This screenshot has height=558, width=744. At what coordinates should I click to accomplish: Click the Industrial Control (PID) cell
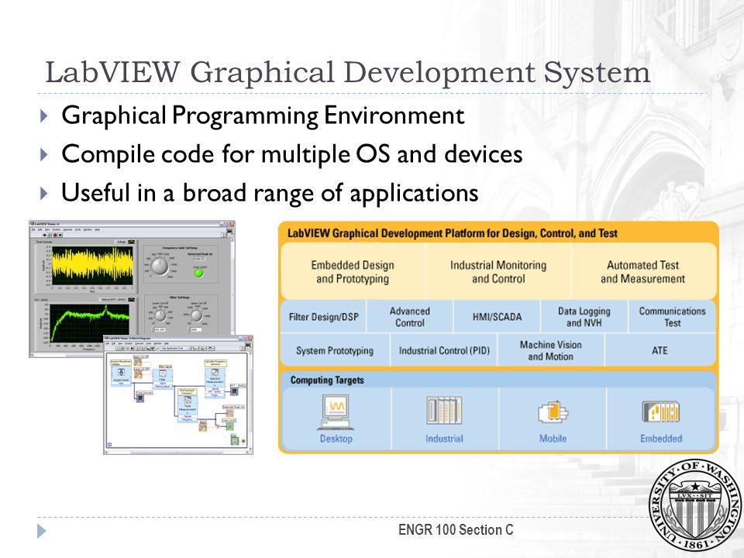[443, 350]
